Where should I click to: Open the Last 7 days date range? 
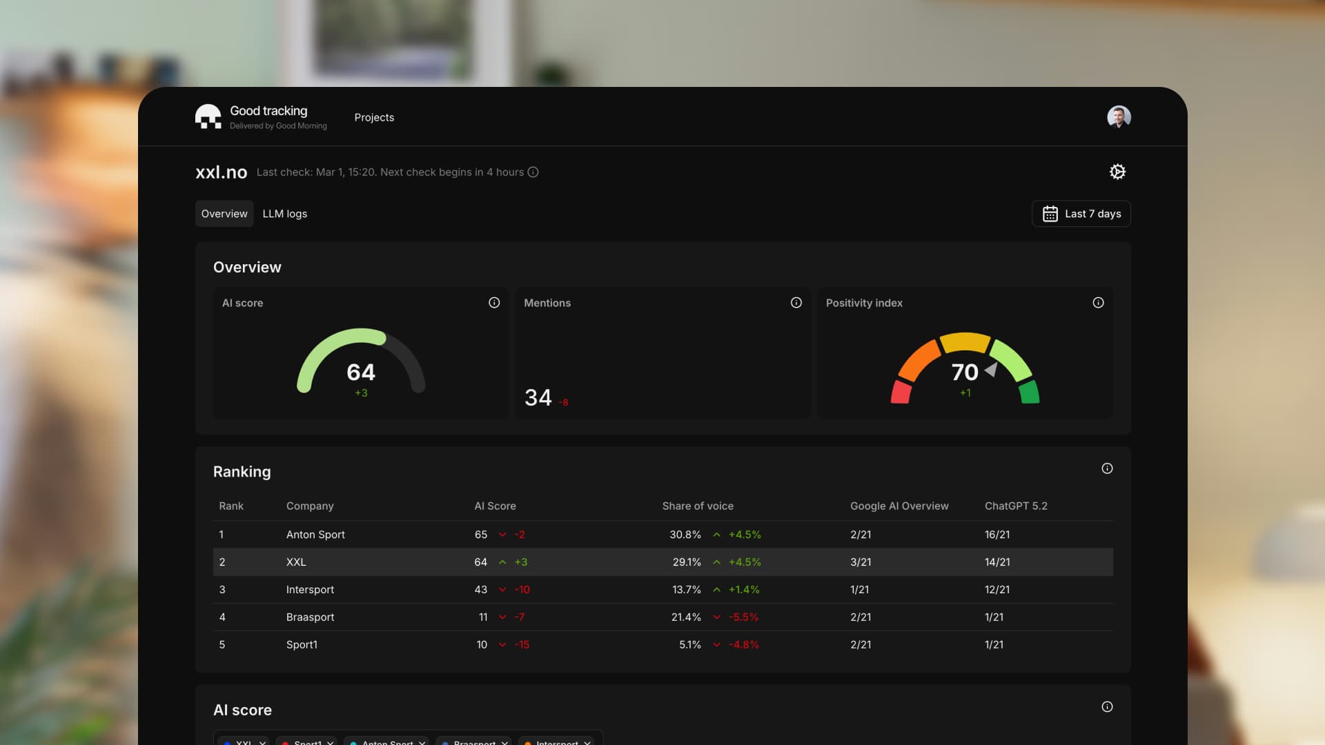(1081, 214)
